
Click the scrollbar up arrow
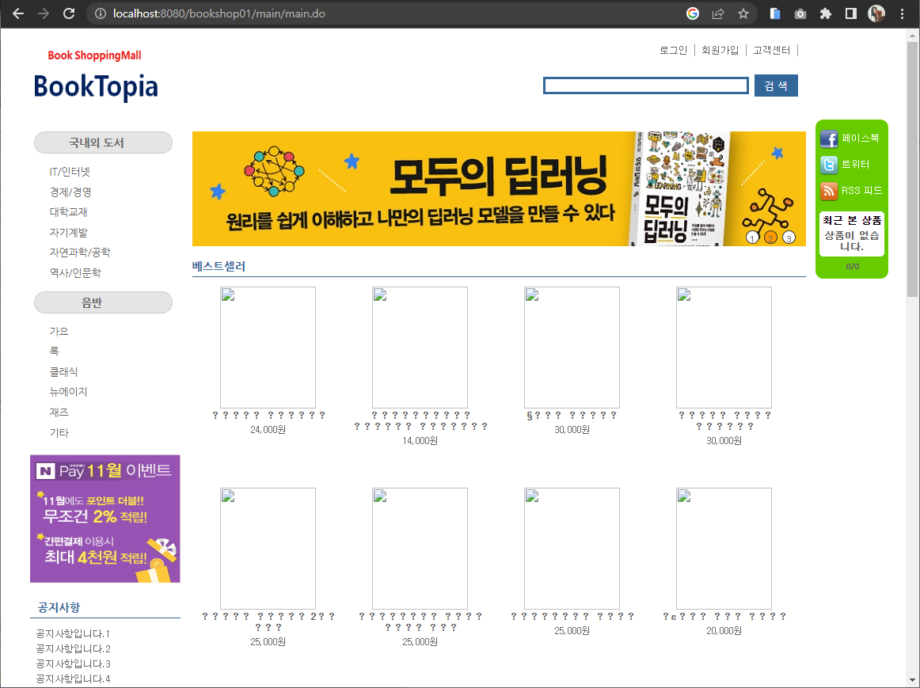pos(912,35)
